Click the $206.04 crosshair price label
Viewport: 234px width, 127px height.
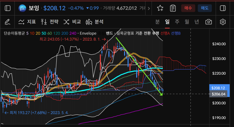(x=219, y=94)
